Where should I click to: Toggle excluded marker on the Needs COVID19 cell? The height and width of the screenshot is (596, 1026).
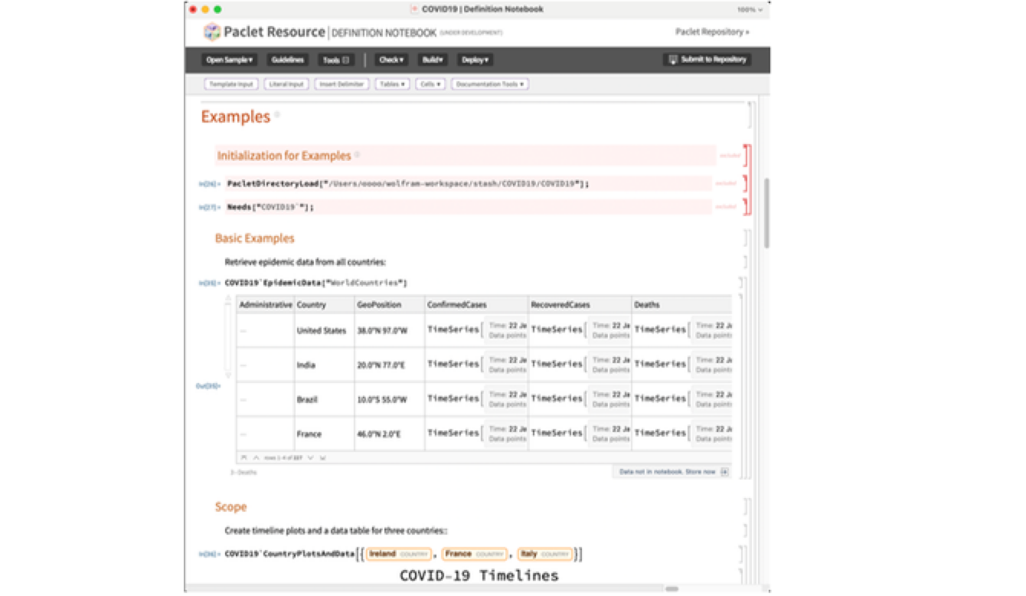(x=725, y=207)
